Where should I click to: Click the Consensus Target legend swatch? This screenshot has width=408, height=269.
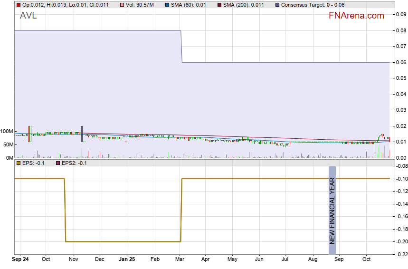[277, 5]
